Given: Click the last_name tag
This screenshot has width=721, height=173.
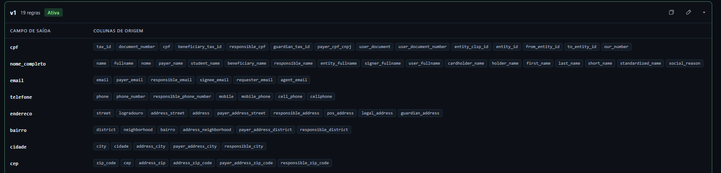Looking at the screenshot, I should 569,63.
